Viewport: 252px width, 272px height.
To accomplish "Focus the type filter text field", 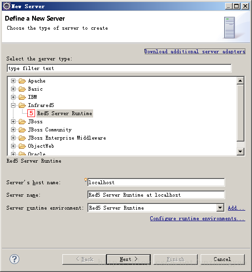I will tap(119, 68).
